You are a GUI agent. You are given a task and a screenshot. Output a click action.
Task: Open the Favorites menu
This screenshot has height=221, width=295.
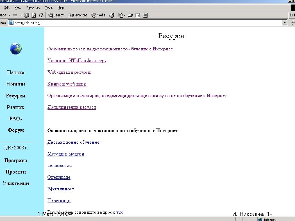pos(33,7)
